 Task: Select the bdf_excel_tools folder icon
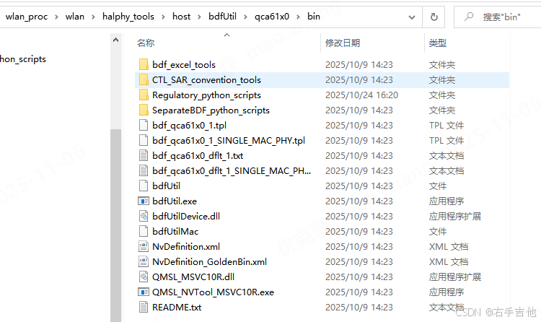click(x=144, y=64)
